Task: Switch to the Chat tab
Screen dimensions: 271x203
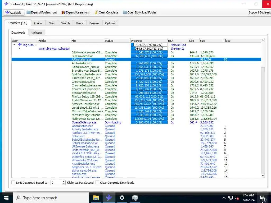Action: (x=52, y=23)
